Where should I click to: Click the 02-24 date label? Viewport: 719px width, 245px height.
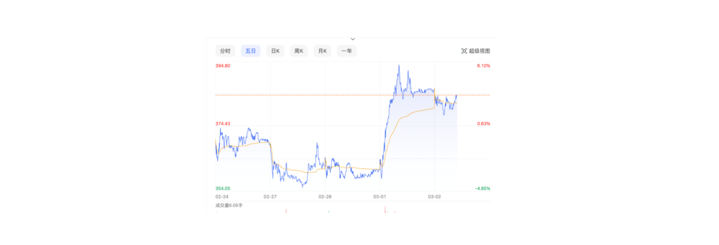(x=222, y=197)
